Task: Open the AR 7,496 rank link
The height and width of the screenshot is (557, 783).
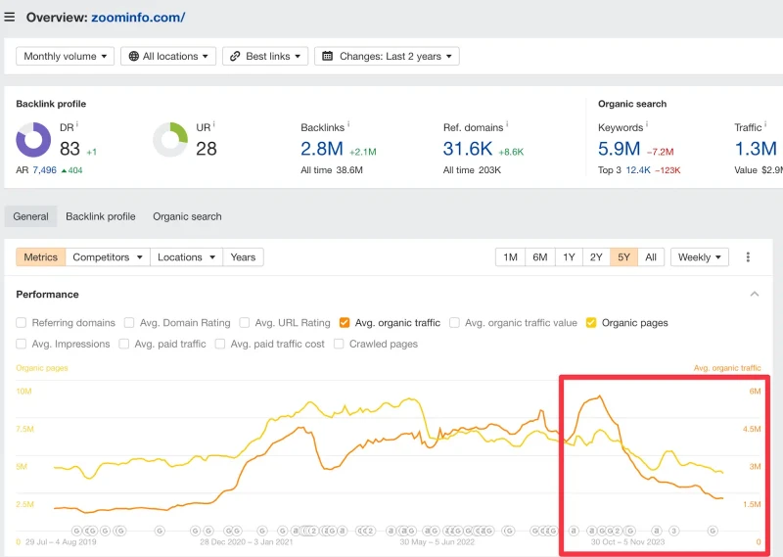Action: tap(44, 170)
